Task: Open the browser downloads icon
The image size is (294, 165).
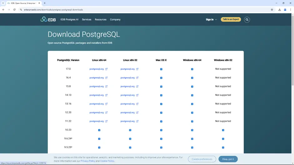Action: click(279, 10)
